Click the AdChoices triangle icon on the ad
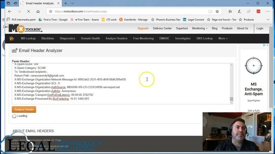The image size is (275, 154). click(264, 45)
